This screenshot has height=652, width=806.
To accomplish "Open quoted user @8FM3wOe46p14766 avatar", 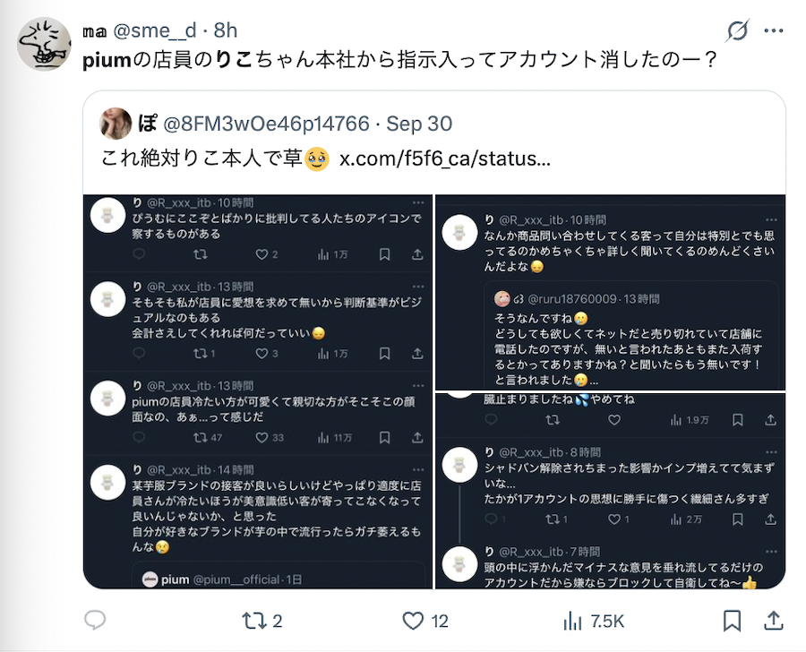I will click(x=116, y=124).
